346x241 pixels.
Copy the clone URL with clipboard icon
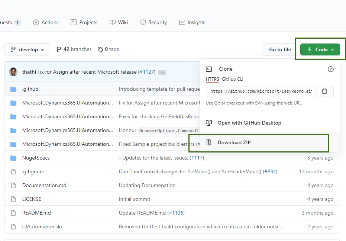tap(324, 91)
